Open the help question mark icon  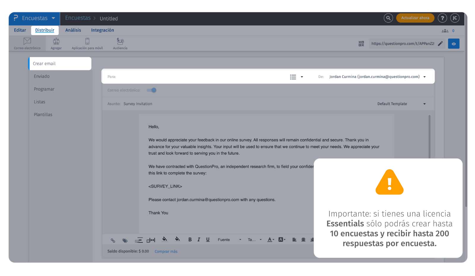point(442,18)
